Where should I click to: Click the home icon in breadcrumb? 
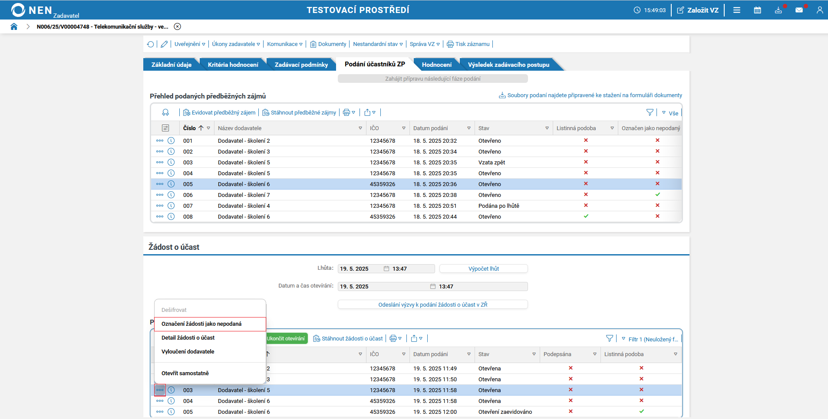tap(14, 26)
